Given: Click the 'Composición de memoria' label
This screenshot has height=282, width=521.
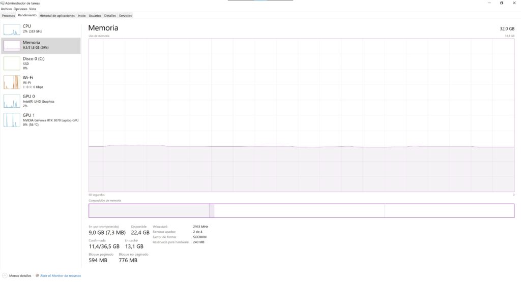Looking at the screenshot, I should [x=105, y=201].
